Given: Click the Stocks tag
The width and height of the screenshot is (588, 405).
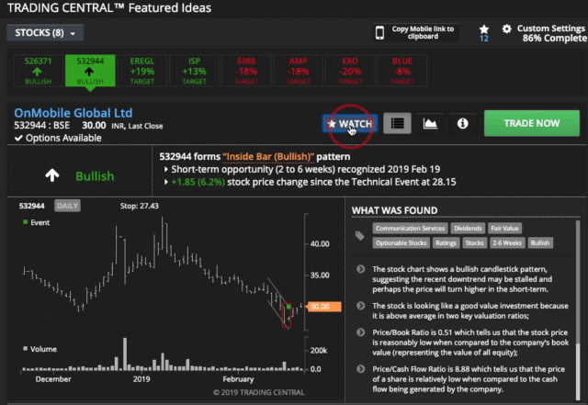Looking at the screenshot, I should (x=474, y=243).
